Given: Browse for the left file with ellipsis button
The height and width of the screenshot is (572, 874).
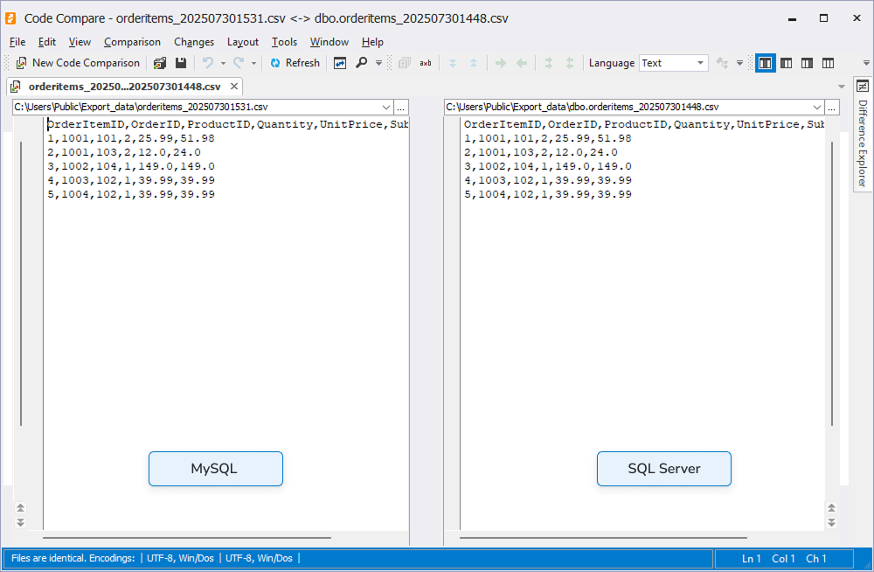Looking at the screenshot, I should click(x=401, y=107).
